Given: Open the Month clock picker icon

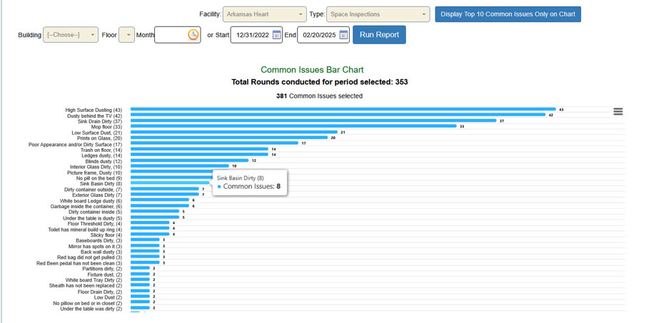Looking at the screenshot, I should 193,35.
